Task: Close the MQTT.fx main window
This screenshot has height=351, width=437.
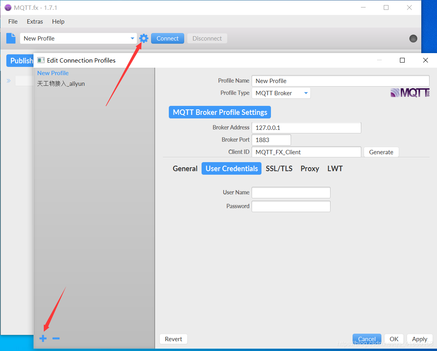Action: click(409, 7)
